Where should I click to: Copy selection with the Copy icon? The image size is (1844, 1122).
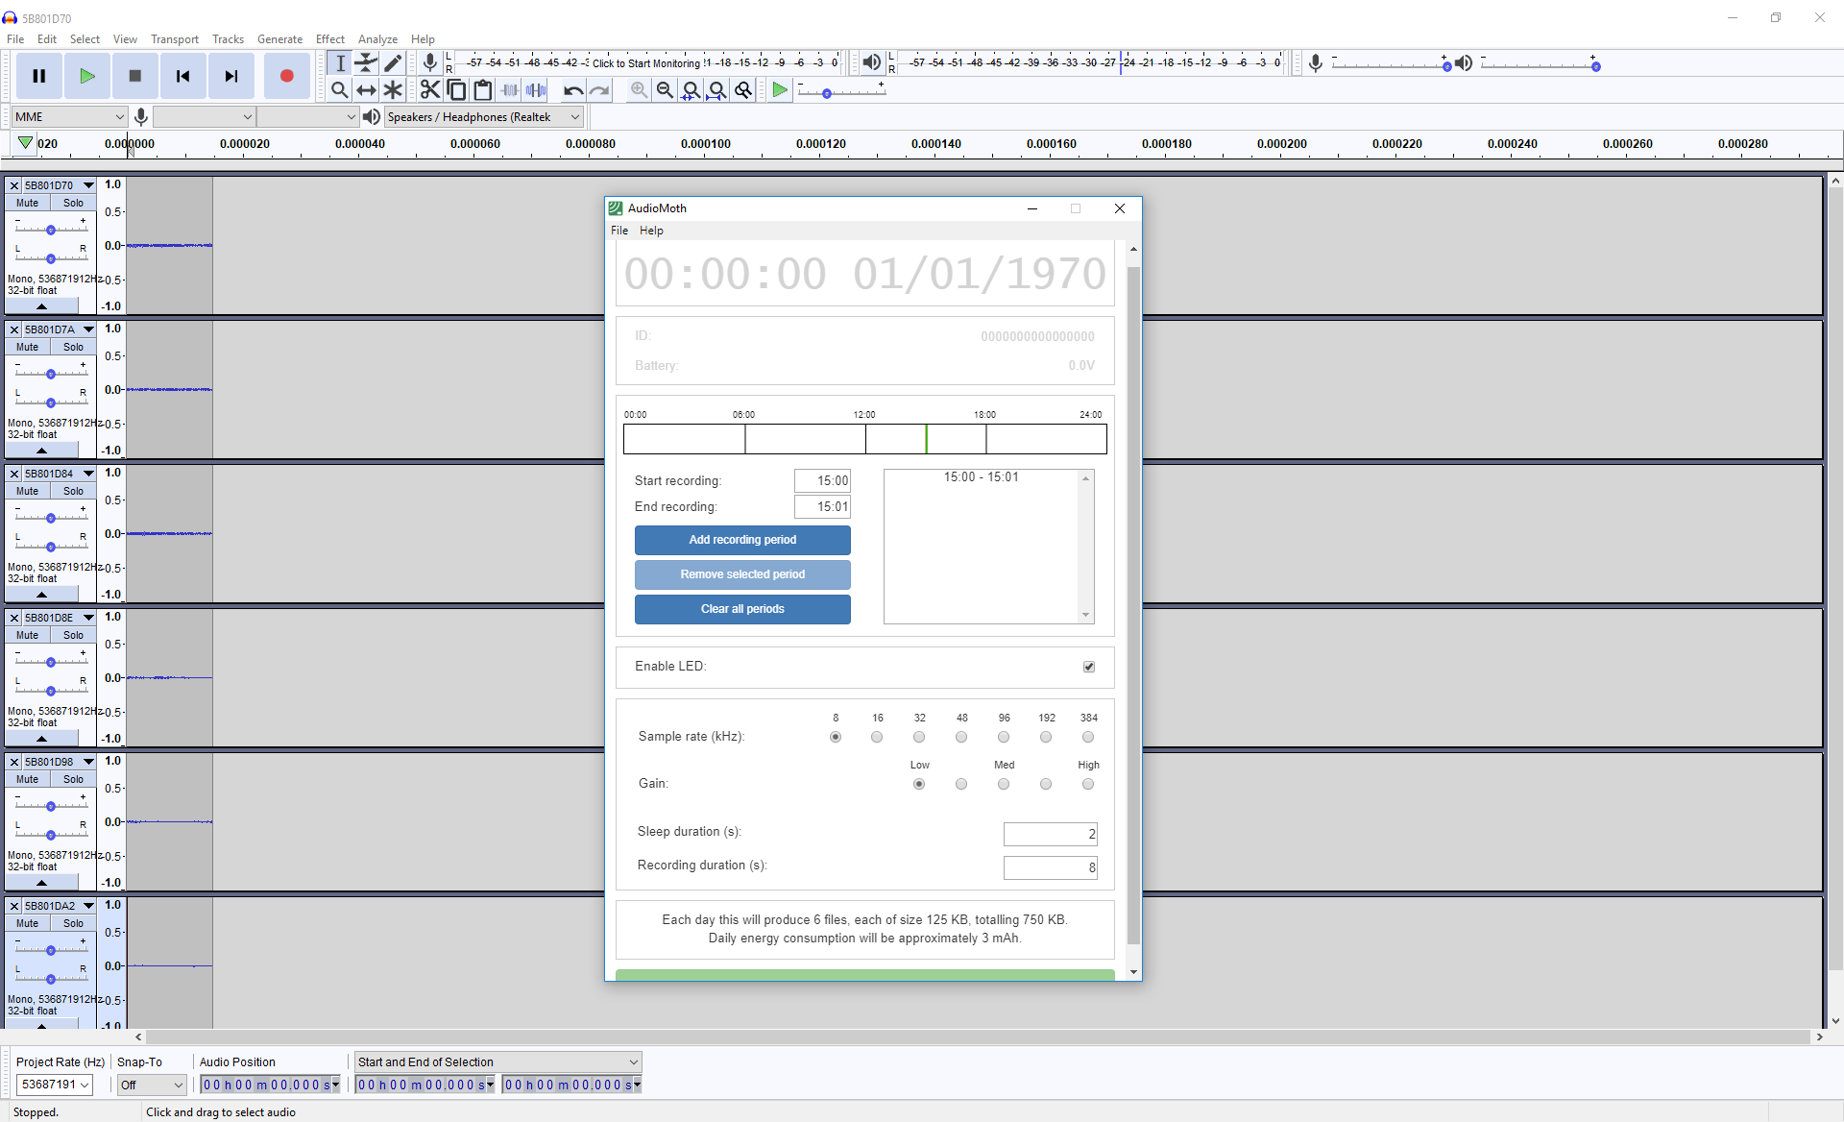point(457,89)
